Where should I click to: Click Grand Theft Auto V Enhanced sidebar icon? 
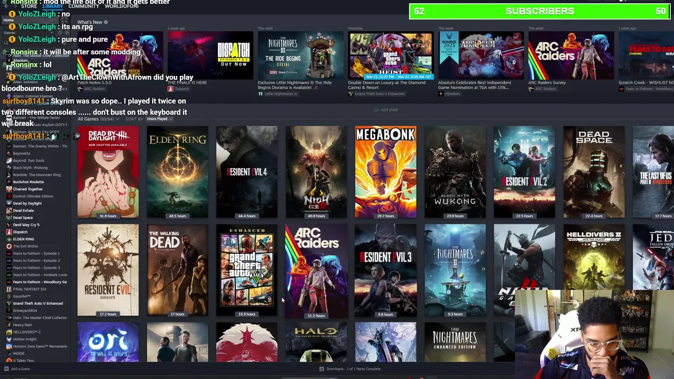coord(9,303)
